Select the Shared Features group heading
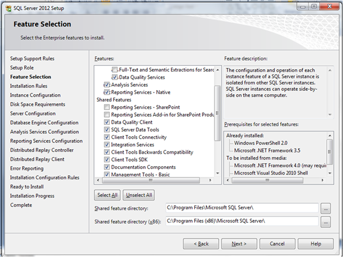This screenshot has height=257, width=343. click(114, 100)
